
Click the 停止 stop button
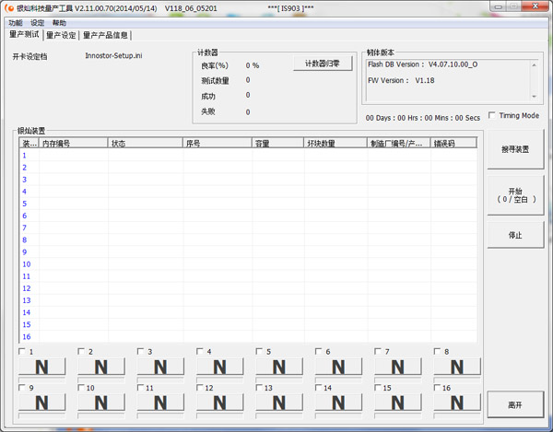(515, 235)
